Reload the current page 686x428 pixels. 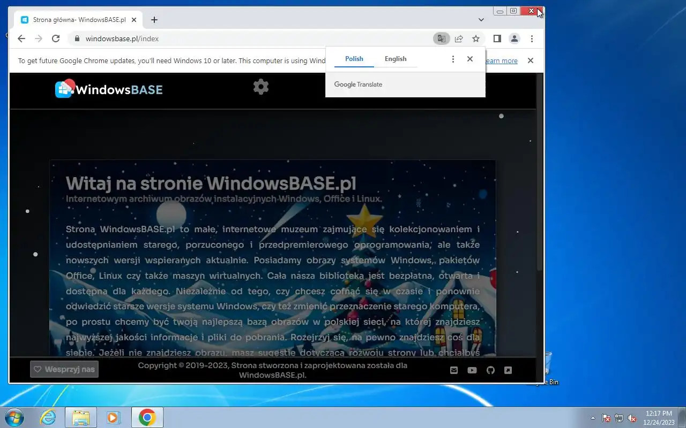[x=56, y=39]
